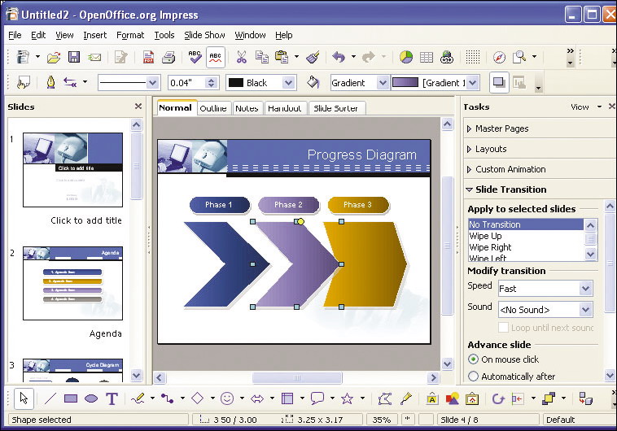
Task: Click the Fontwork Gallery icon
Action: (432, 398)
